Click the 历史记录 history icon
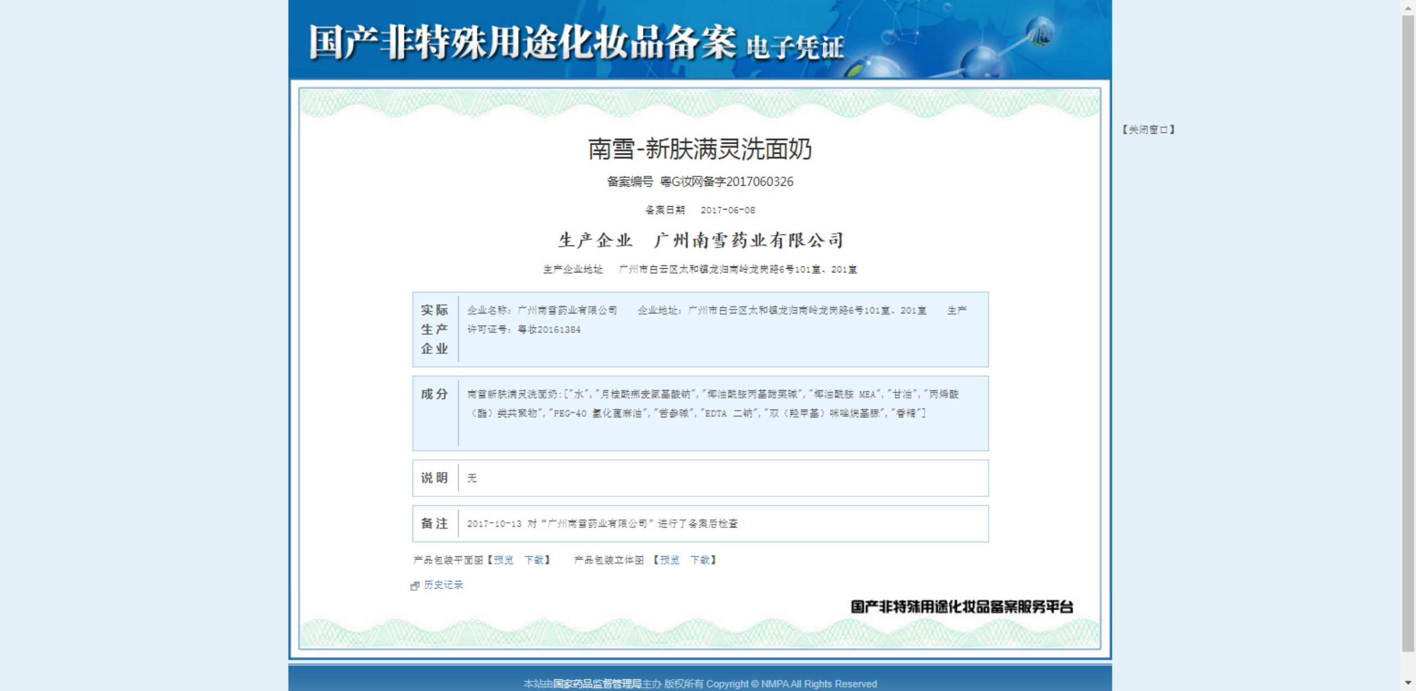The width and height of the screenshot is (1416, 691). pyautogui.click(x=415, y=586)
